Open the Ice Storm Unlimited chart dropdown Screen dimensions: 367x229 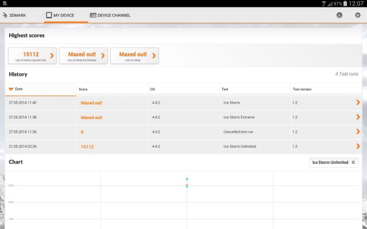[x=334, y=163]
